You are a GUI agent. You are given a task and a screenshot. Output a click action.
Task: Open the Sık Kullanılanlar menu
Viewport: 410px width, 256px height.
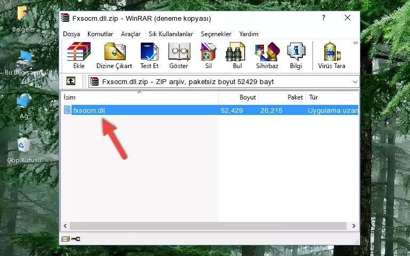pos(171,34)
